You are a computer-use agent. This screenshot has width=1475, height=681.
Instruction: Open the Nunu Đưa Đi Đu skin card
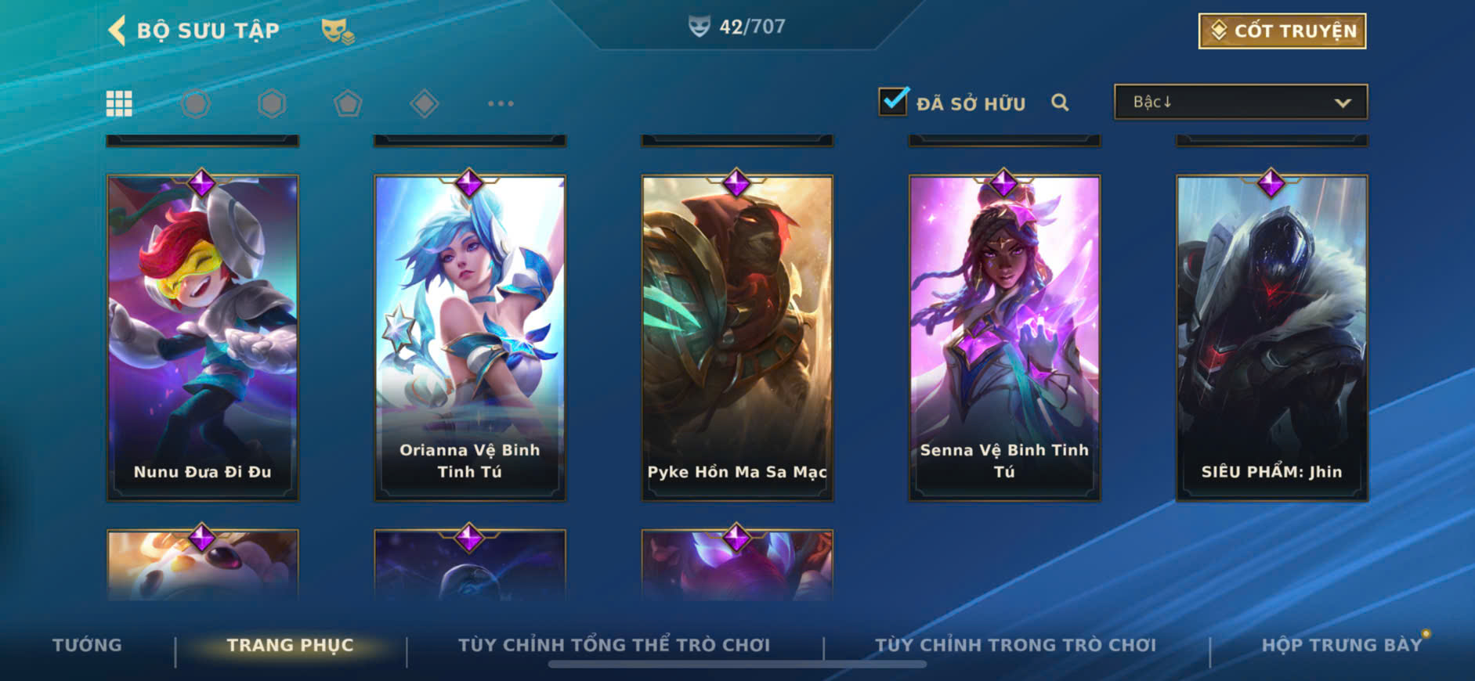(x=202, y=337)
